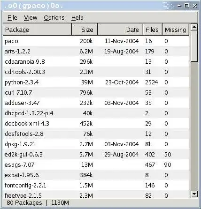
Task: Click the 29-Aug-2004 date for ed2k-gui
Action: pos(122,154)
